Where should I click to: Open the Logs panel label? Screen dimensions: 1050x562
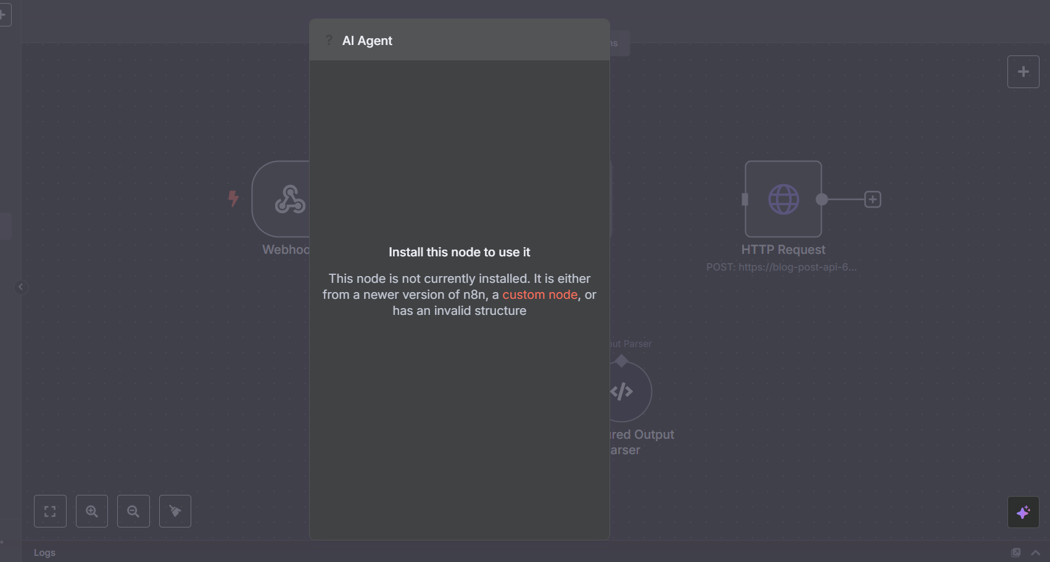44,553
